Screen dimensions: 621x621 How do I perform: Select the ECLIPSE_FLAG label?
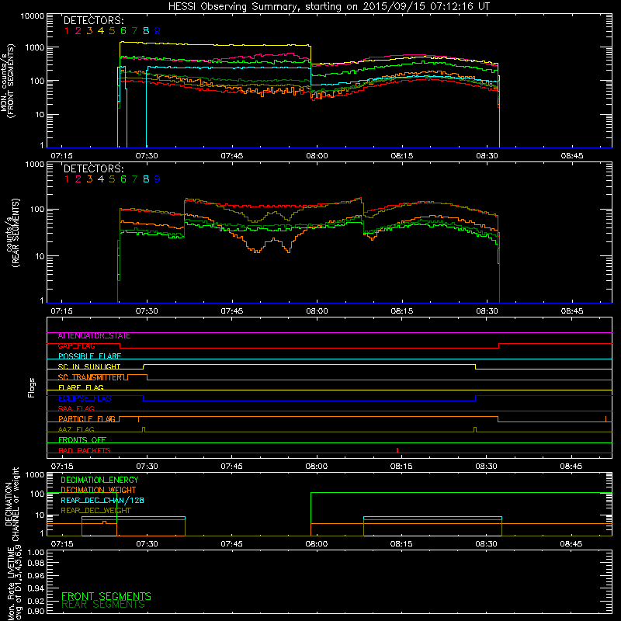(85, 398)
